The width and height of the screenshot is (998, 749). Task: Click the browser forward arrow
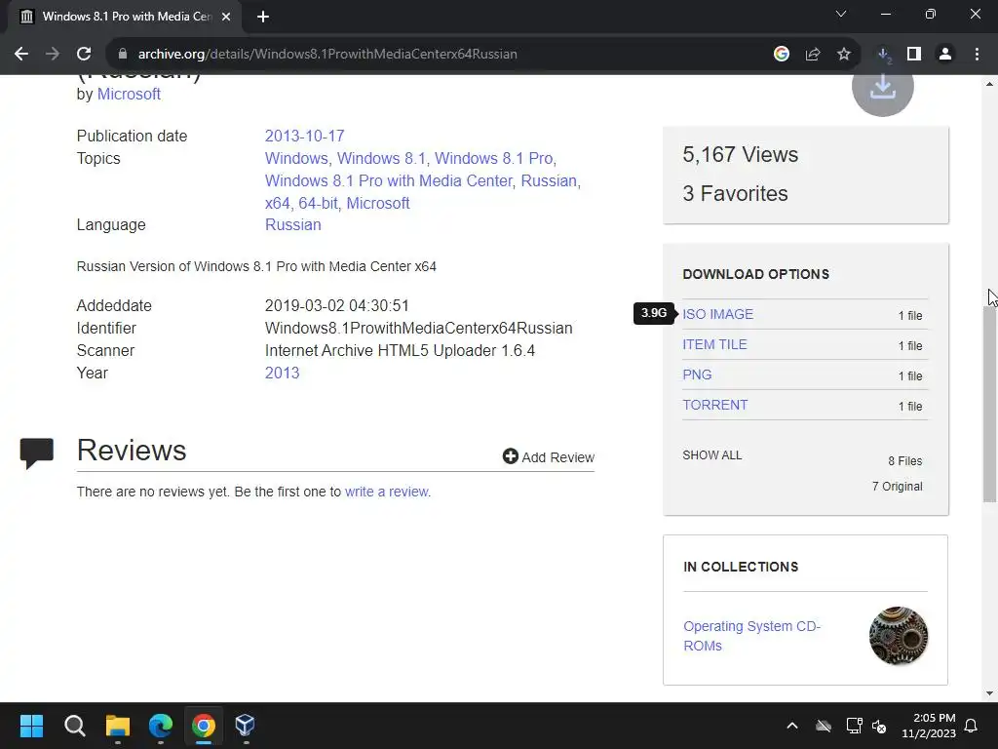coord(53,55)
